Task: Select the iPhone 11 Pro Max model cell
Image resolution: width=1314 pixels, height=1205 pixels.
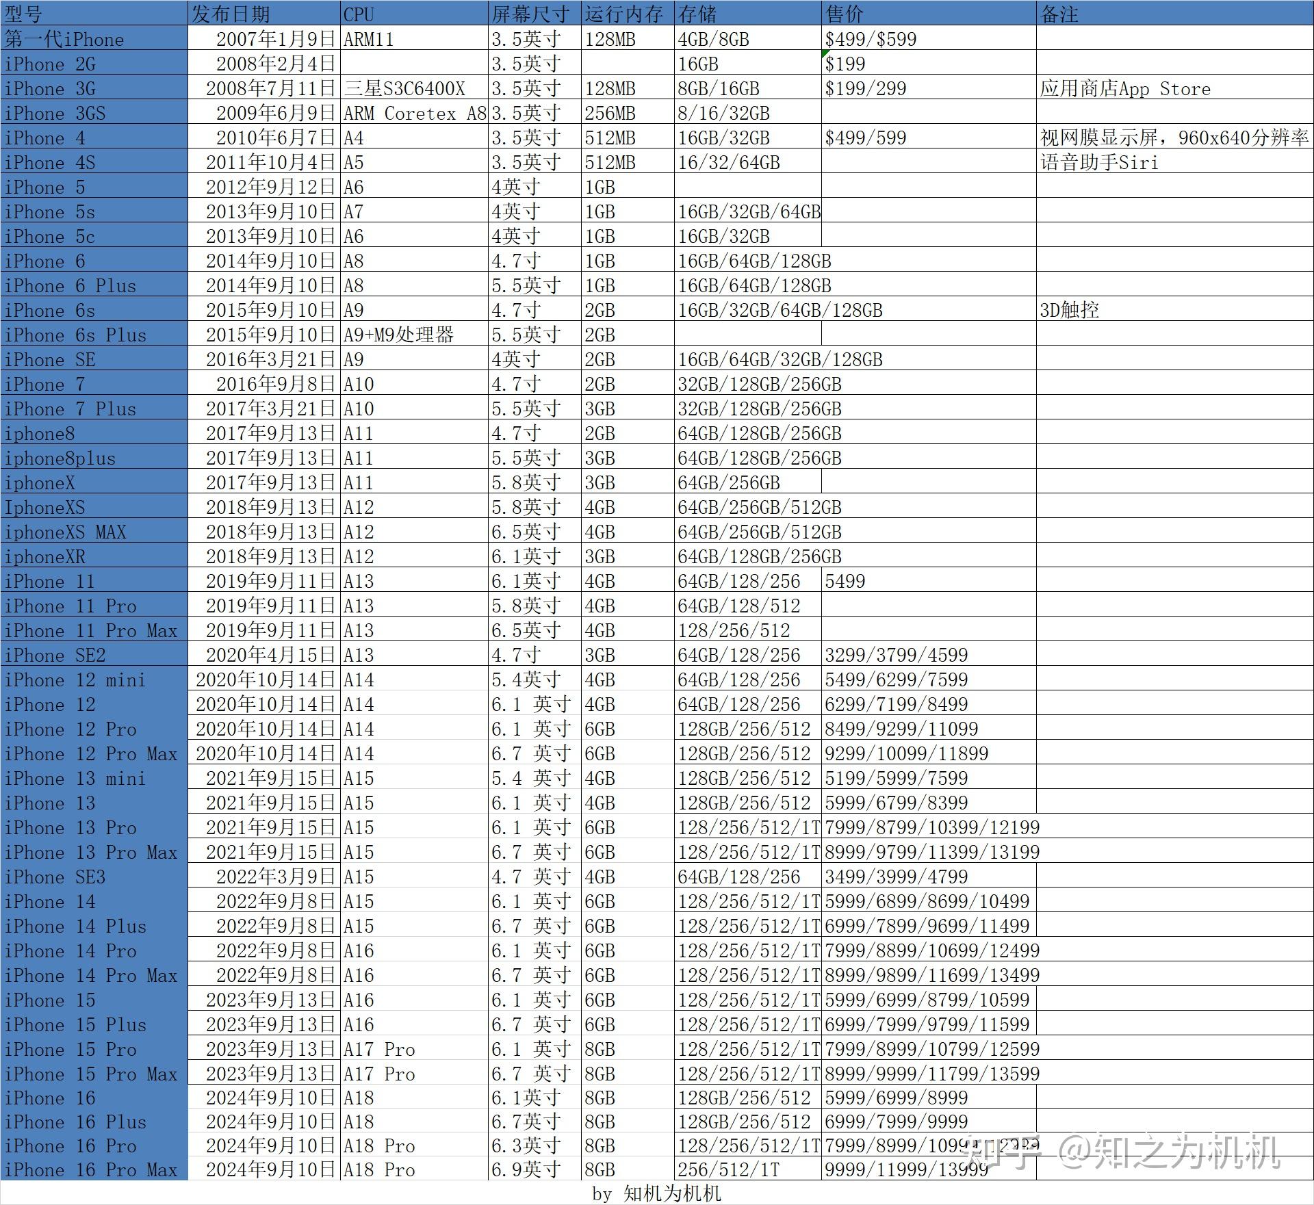Action: [94, 630]
